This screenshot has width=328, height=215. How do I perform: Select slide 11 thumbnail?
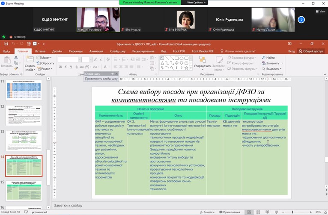(24, 90)
